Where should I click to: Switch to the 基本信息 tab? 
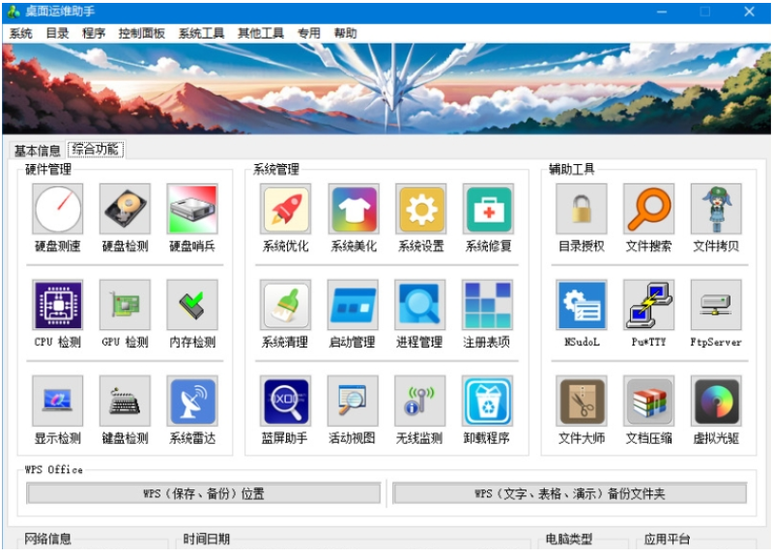pyautogui.click(x=38, y=150)
